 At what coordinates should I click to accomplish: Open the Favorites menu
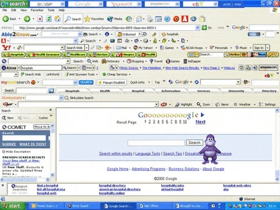pos(37,10)
